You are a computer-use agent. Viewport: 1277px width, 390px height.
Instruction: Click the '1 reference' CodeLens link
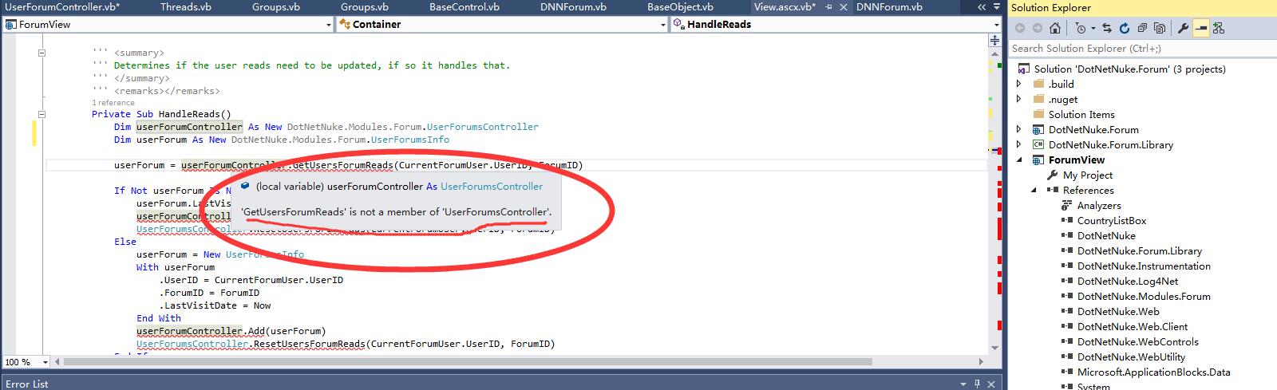coord(113,103)
